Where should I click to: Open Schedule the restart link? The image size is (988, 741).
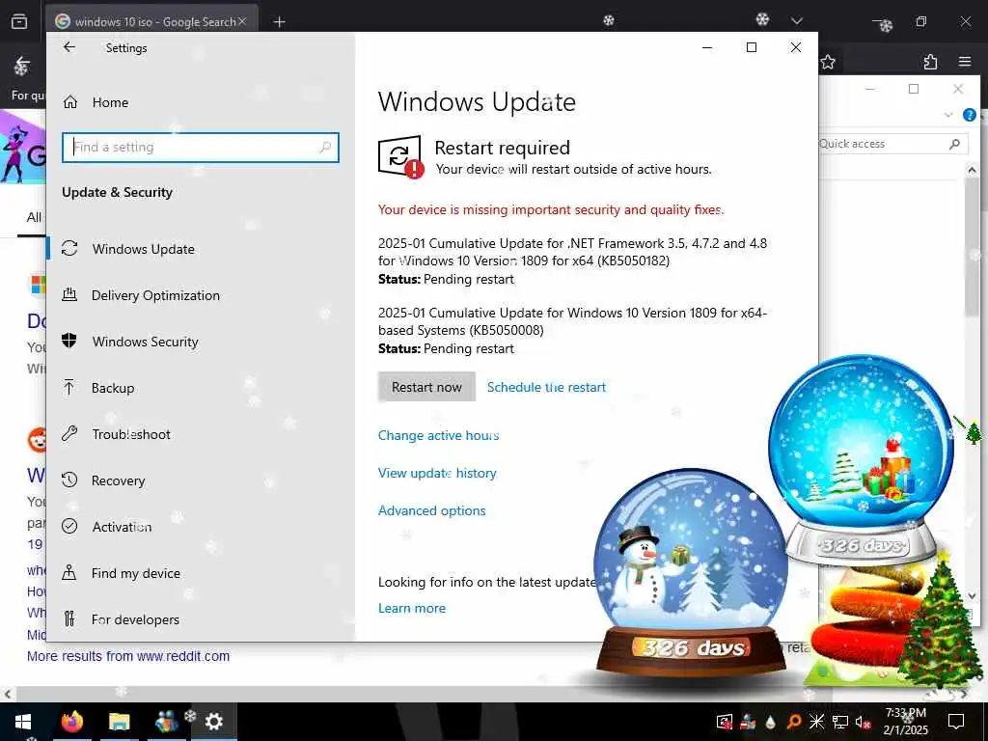tap(546, 387)
